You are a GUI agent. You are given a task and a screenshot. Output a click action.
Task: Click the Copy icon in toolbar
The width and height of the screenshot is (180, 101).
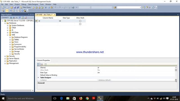[49, 8]
